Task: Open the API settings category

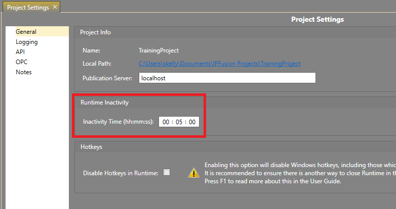Action: pyautogui.click(x=20, y=52)
